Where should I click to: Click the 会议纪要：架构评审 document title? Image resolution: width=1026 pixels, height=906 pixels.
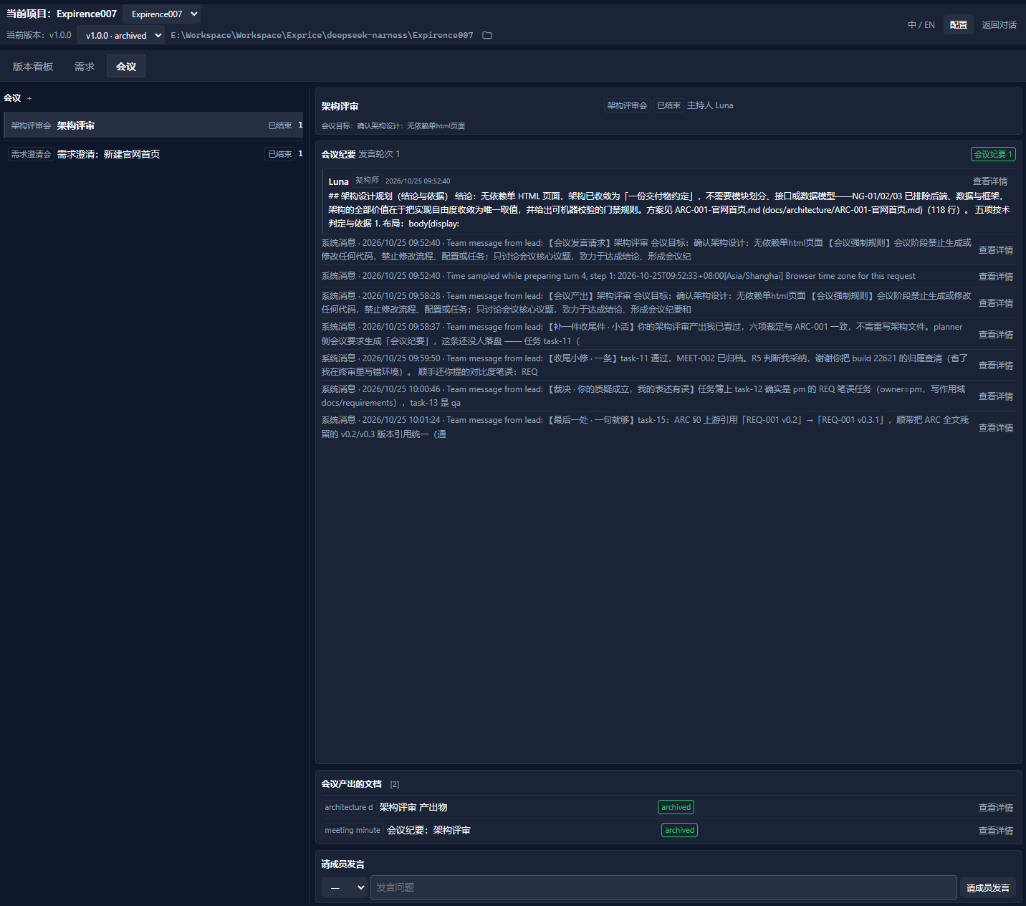429,830
